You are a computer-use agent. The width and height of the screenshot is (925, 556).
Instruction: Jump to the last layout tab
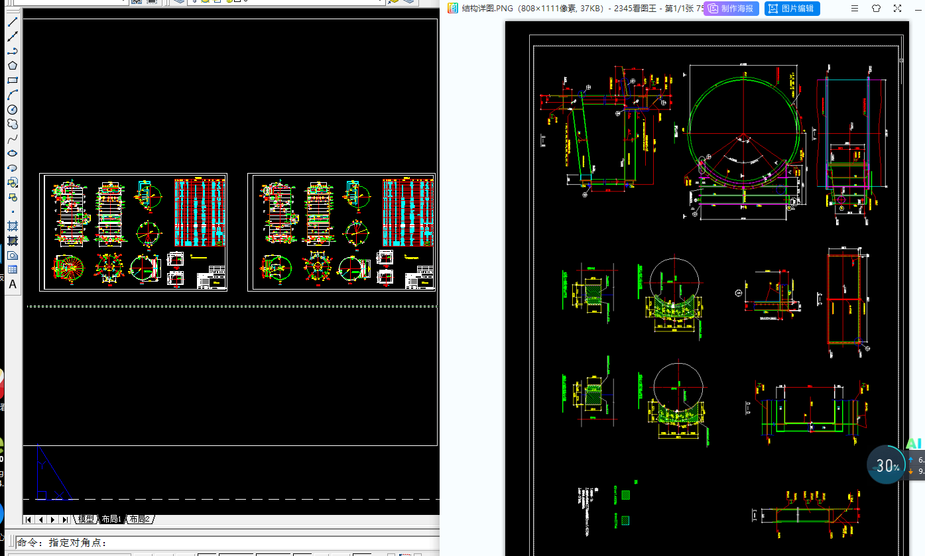65,519
